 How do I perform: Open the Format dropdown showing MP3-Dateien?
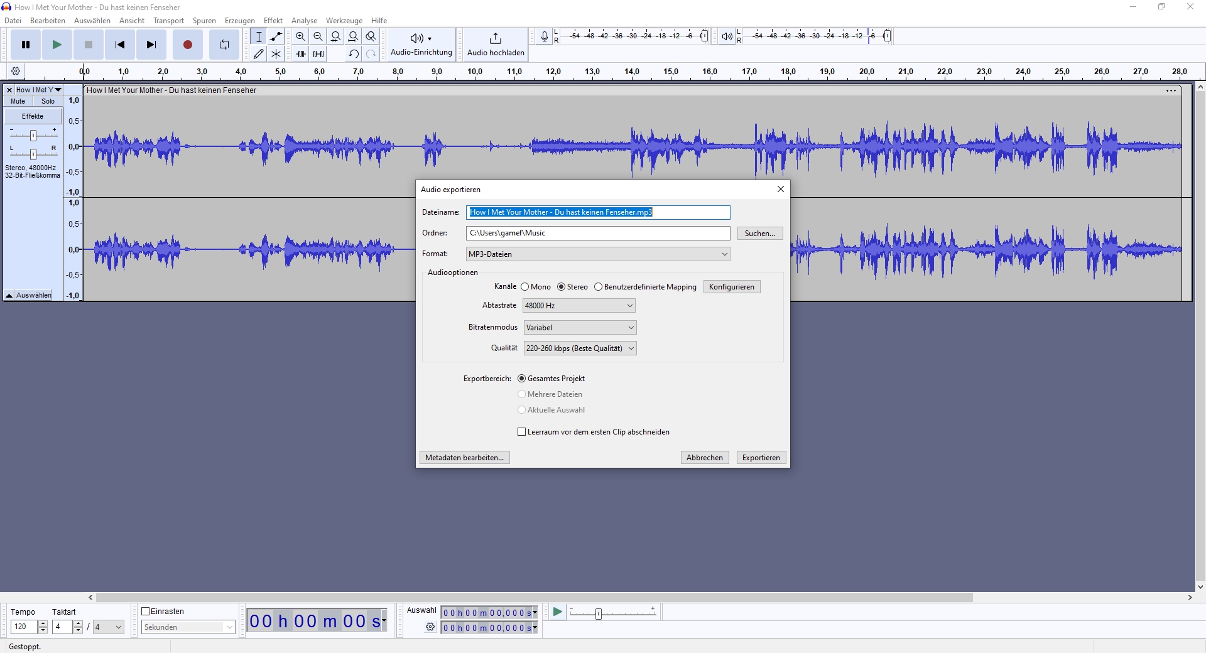coord(597,254)
